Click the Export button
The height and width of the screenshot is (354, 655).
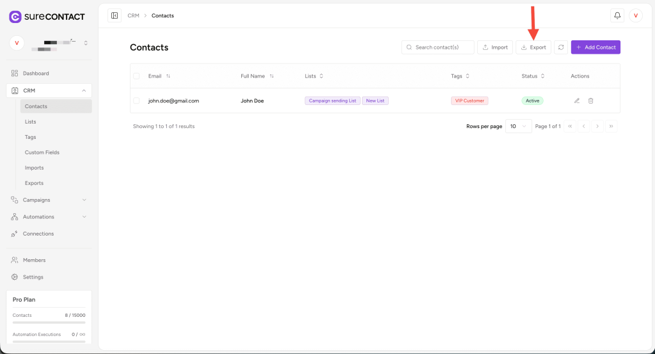[x=533, y=47]
